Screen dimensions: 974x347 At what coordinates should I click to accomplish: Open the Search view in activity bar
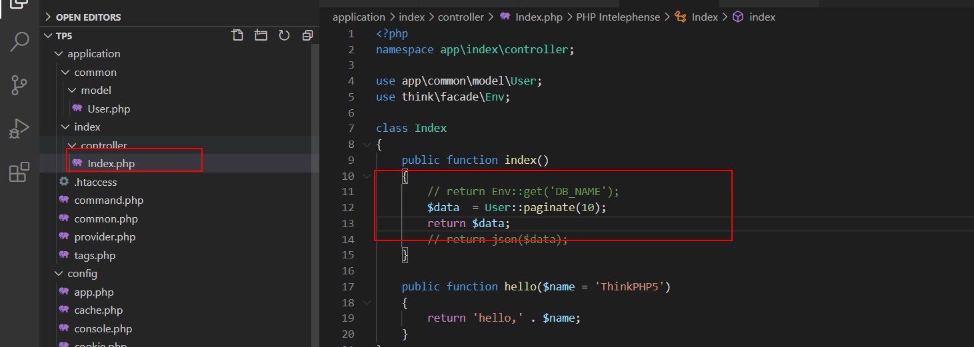click(19, 41)
